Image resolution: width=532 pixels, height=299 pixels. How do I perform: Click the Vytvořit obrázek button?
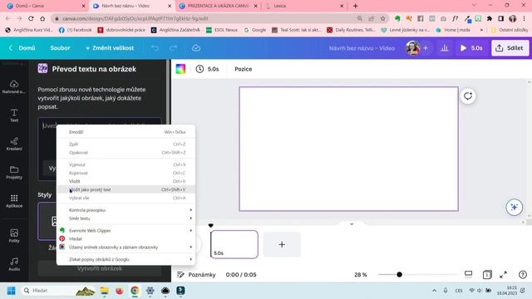pyautogui.click(x=100, y=268)
